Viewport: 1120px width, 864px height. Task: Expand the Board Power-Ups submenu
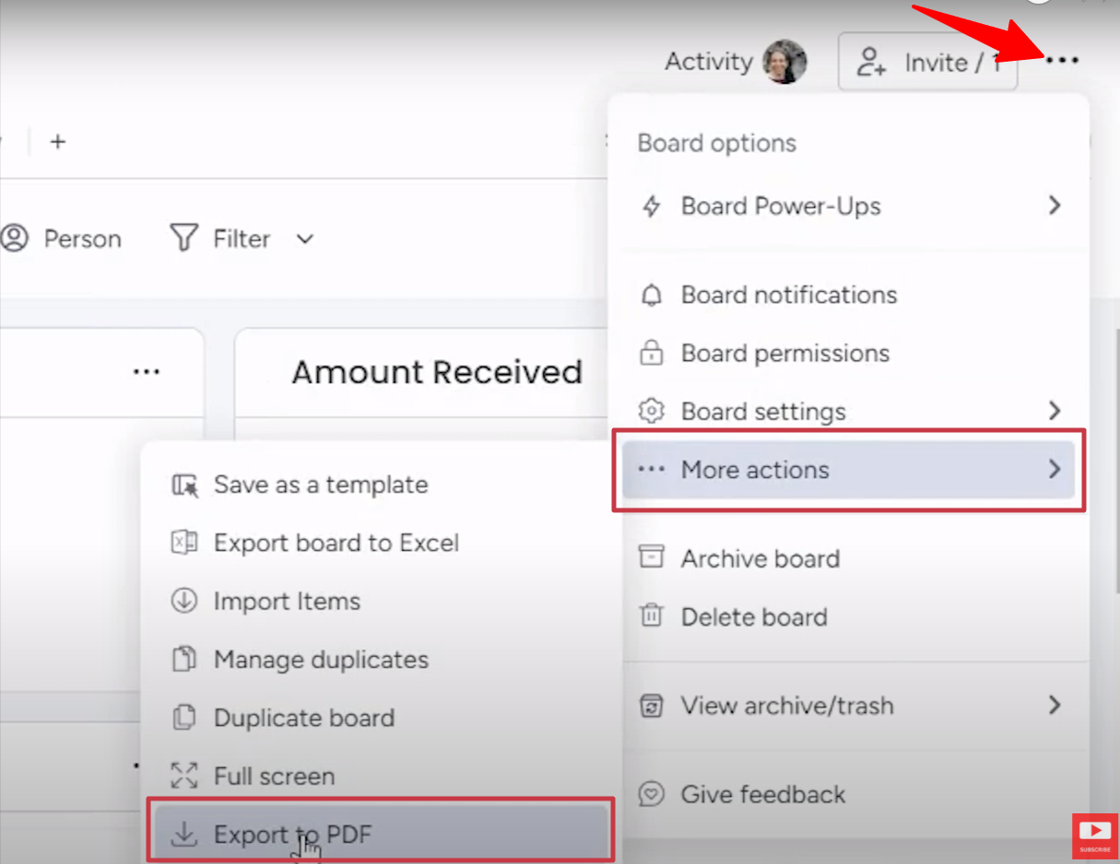pos(1055,205)
